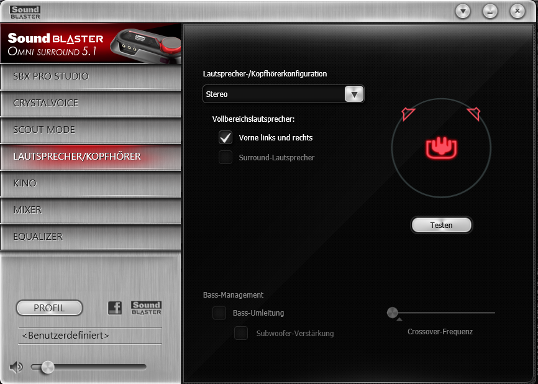Mute volume via the speaker icon
The width and height of the screenshot is (538, 384).
16,367
